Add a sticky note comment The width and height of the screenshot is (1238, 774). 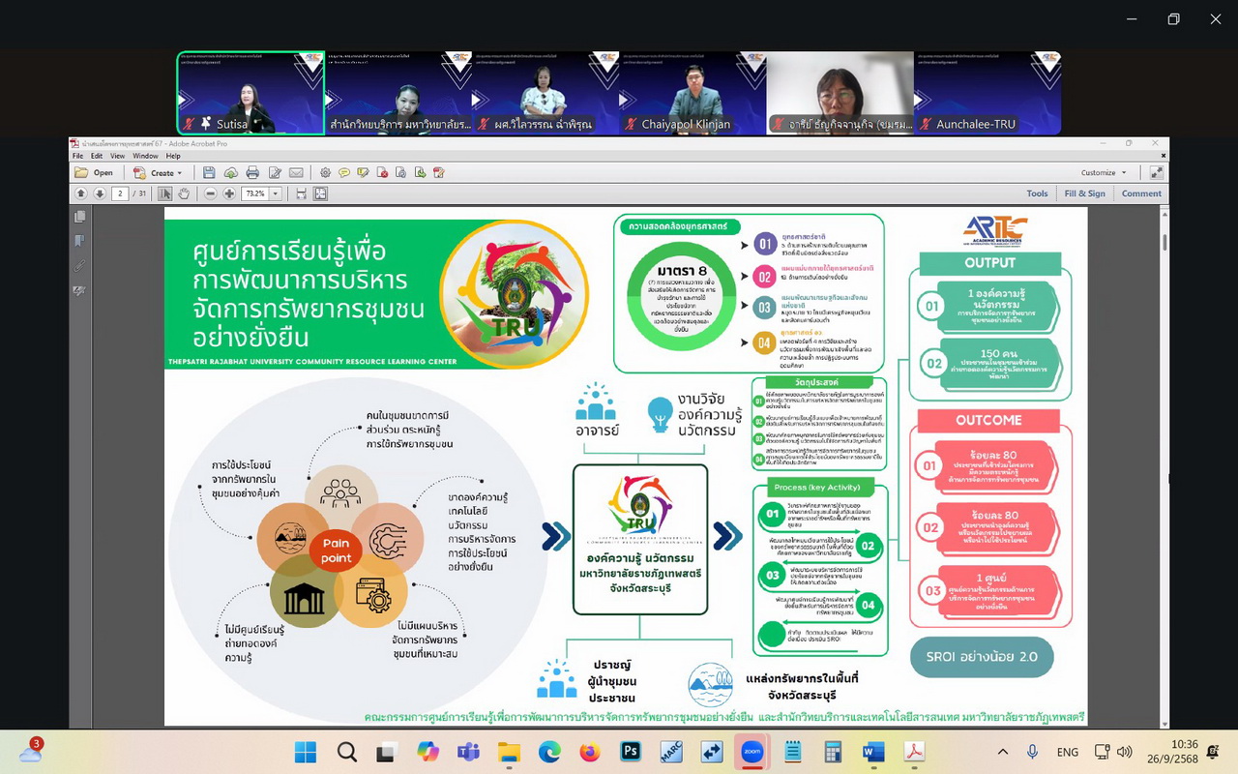click(343, 173)
